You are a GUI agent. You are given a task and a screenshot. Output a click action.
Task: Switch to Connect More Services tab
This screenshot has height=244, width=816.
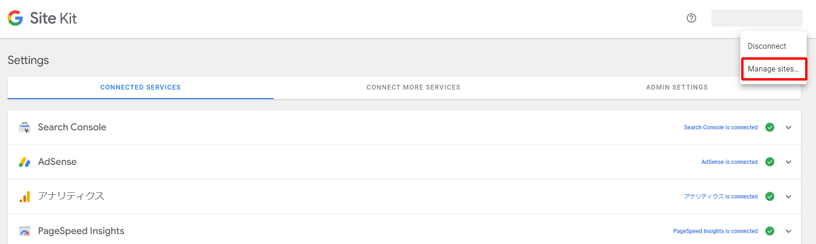(413, 88)
